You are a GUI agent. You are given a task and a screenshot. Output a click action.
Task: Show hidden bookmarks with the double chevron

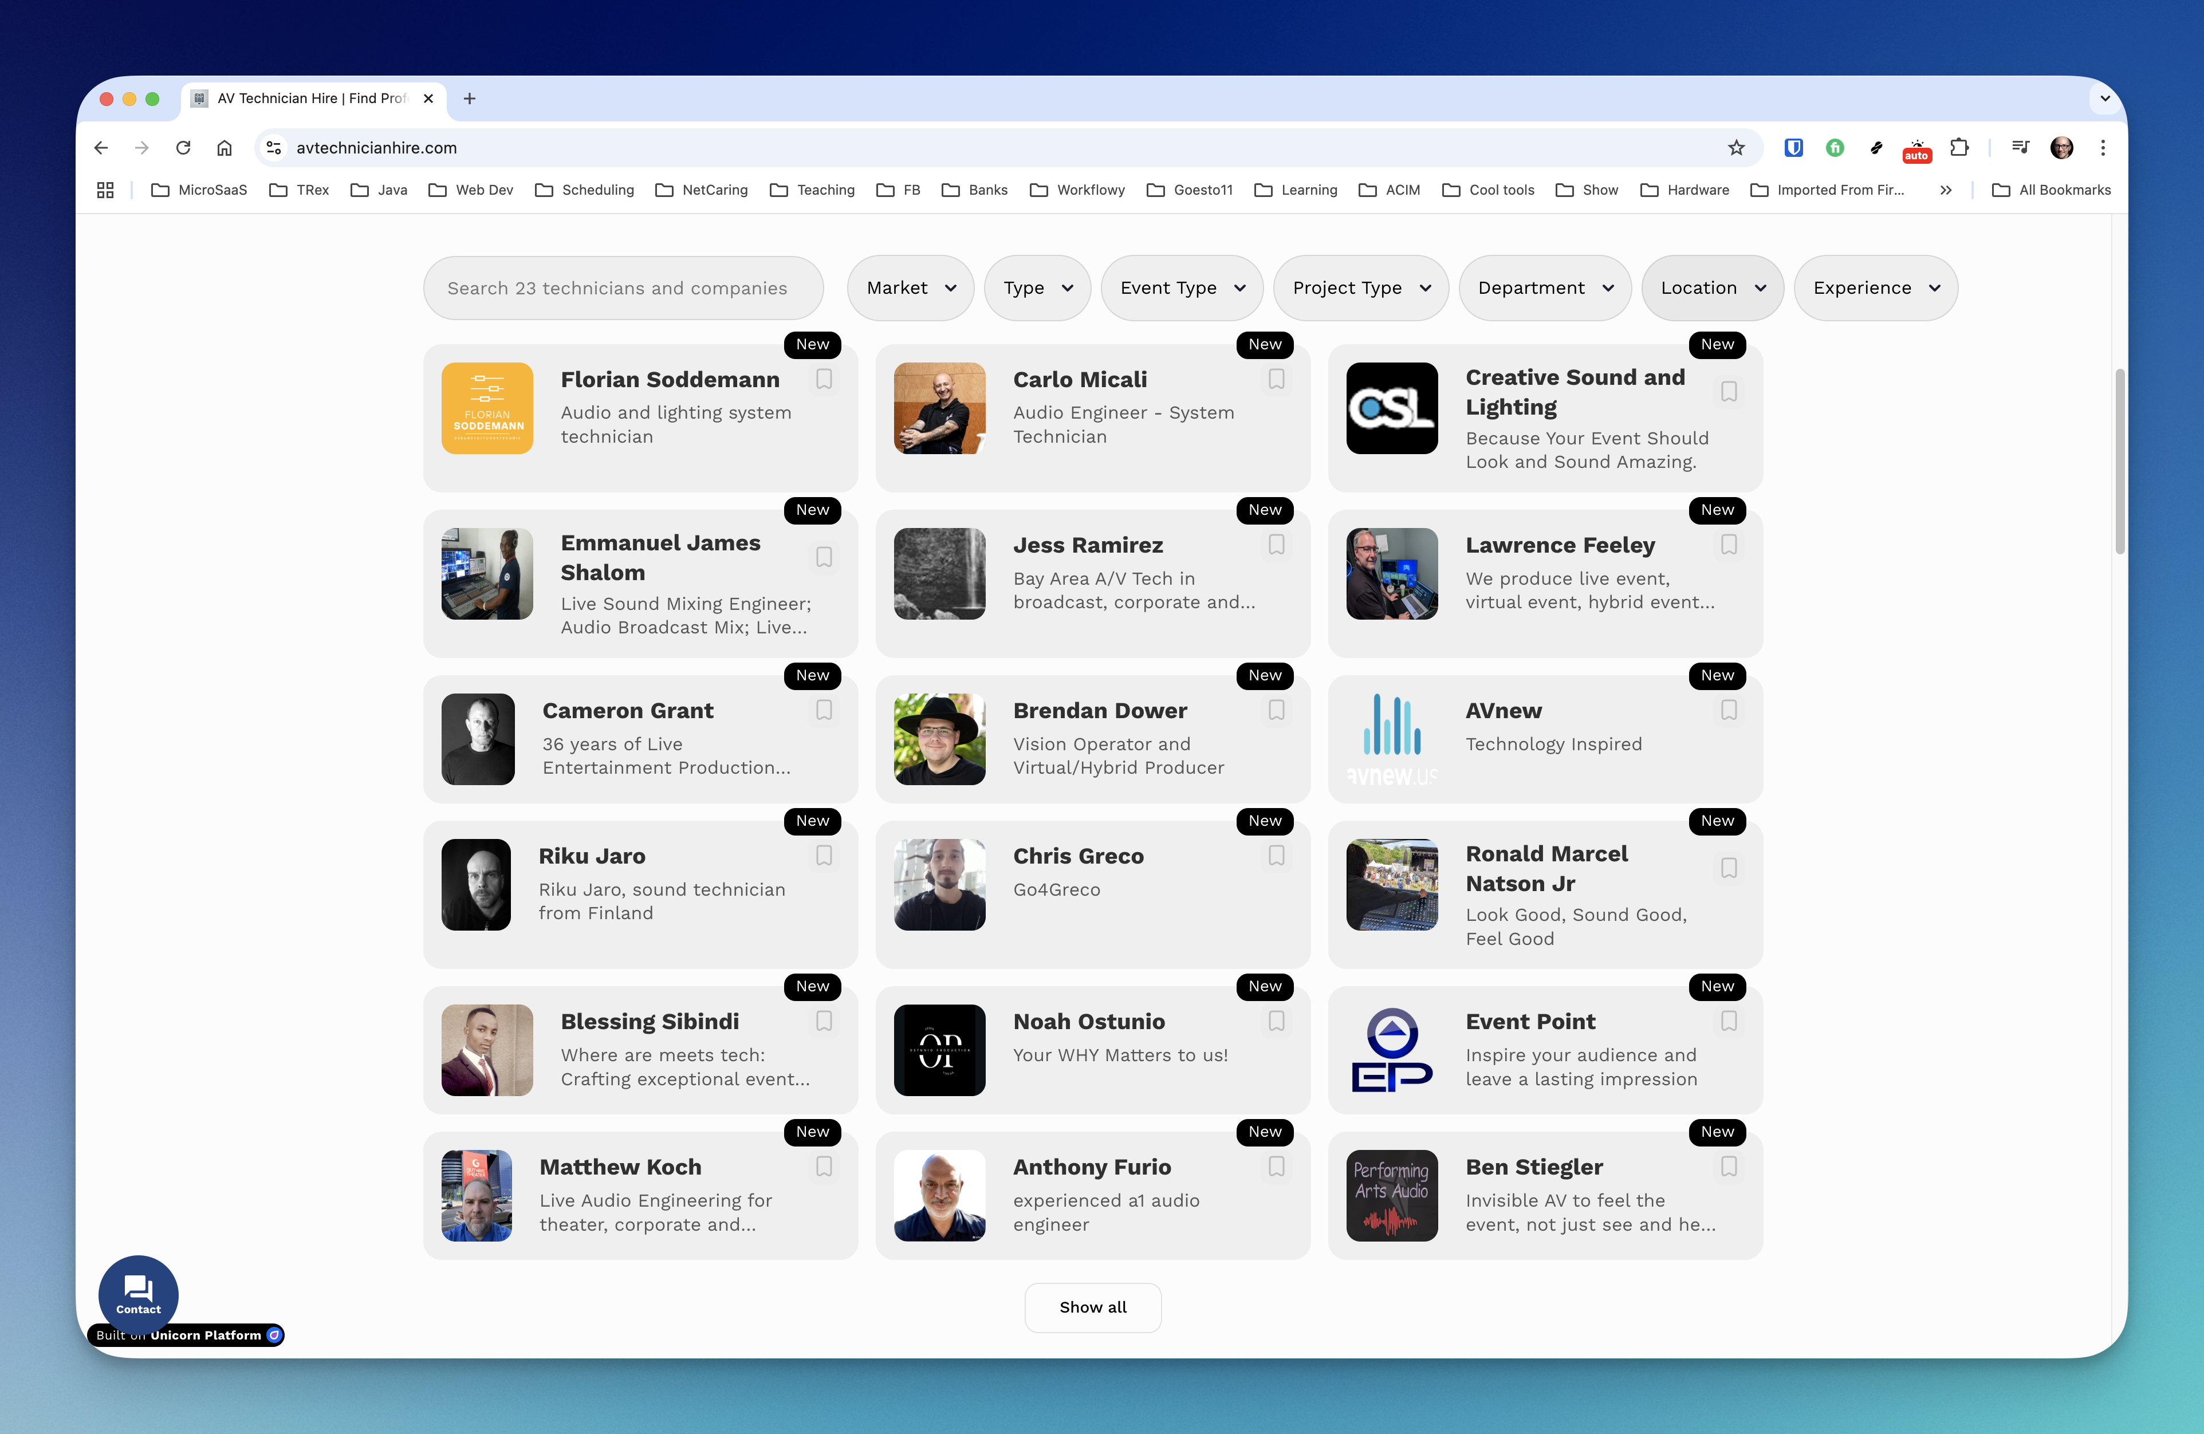pos(1946,190)
